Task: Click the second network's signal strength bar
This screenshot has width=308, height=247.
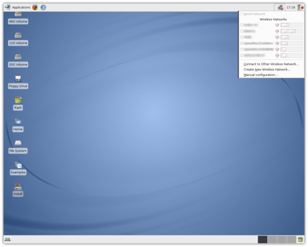Action: (x=291, y=31)
